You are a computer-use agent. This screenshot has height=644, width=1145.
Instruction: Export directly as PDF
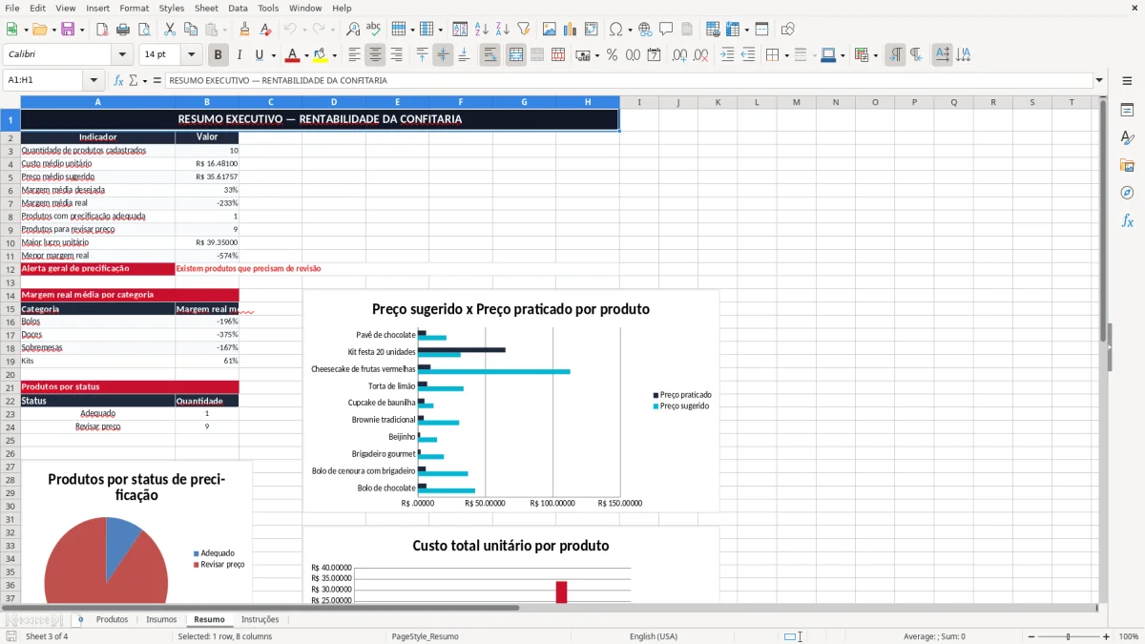[102, 30]
